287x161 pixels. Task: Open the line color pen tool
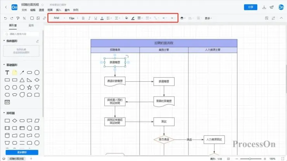(133, 18)
